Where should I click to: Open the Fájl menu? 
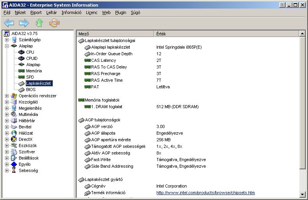[7, 12]
